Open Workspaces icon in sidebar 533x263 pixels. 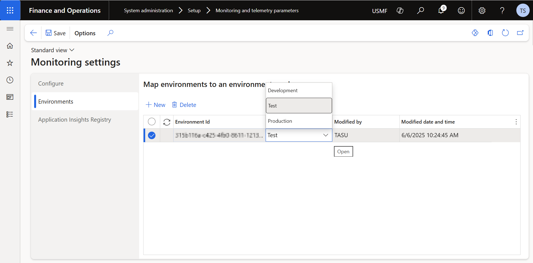pos(10,97)
